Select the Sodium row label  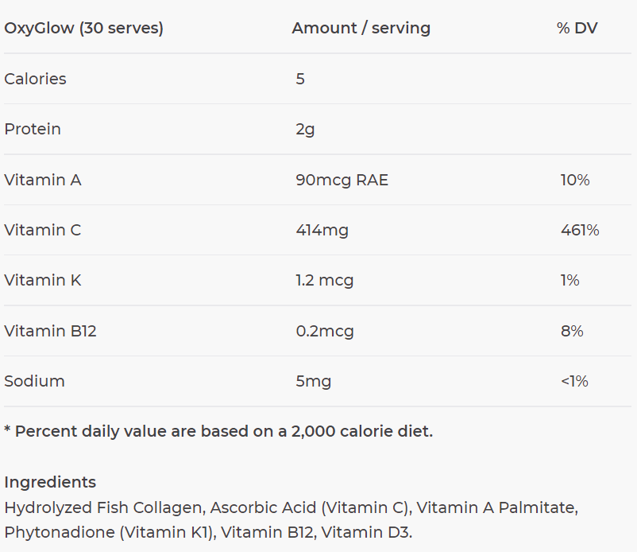click(34, 381)
